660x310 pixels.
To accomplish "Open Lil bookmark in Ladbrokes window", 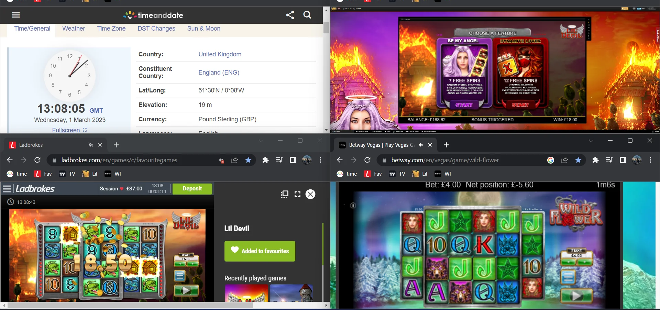I will [x=90, y=174].
